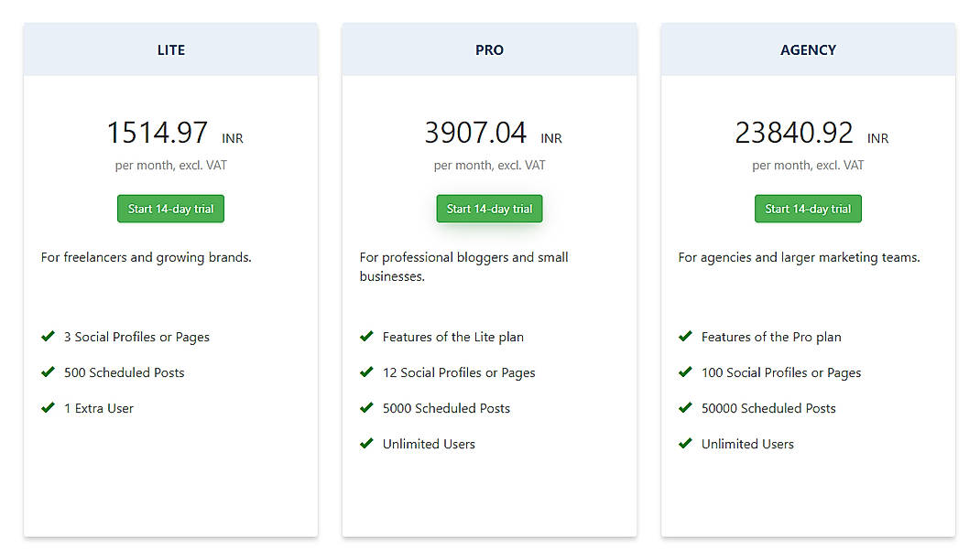Viewport: 980px width, 560px height.
Task: Select the AGENCY plan header
Action: (x=808, y=49)
